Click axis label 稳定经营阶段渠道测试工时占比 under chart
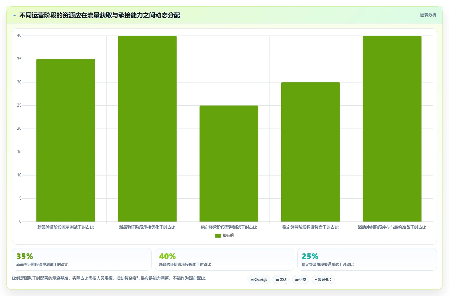This screenshot has width=449, height=296. (x=229, y=227)
